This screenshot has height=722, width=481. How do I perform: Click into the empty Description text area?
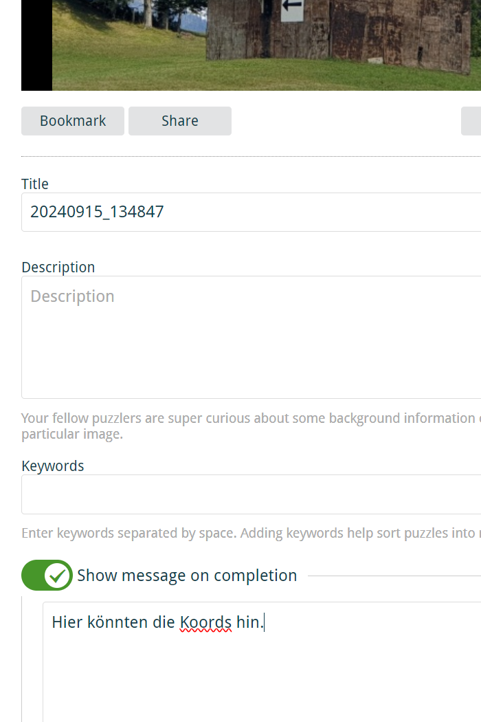coord(251,338)
